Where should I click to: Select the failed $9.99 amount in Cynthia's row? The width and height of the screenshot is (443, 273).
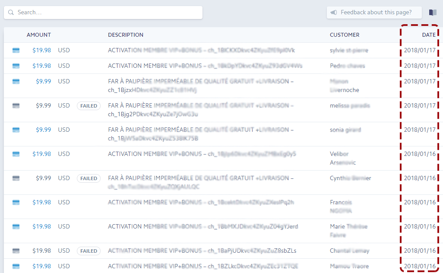coord(43,178)
